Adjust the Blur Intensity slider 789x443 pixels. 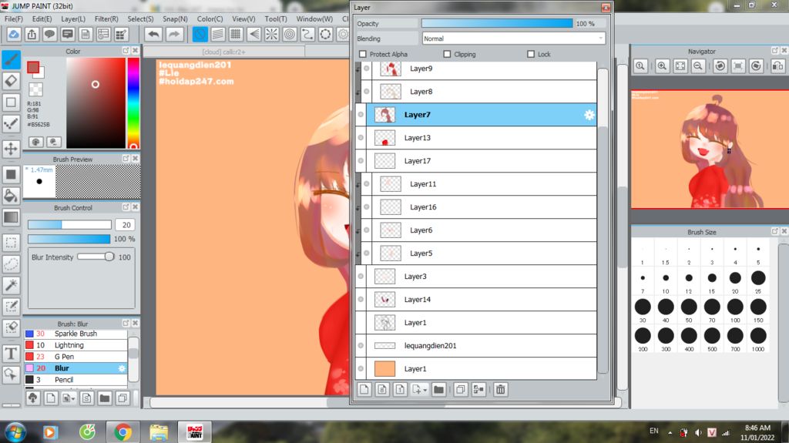(96, 257)
